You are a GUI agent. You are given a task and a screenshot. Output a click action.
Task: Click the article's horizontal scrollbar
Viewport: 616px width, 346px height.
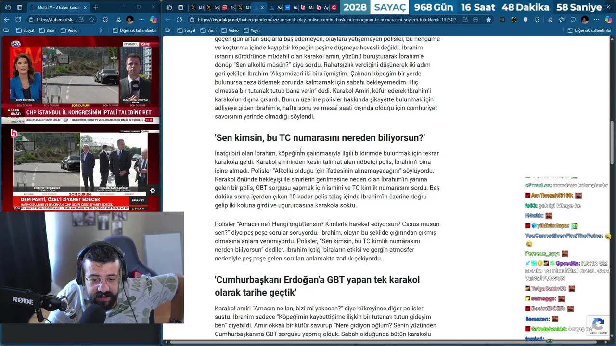pos(385,342)
